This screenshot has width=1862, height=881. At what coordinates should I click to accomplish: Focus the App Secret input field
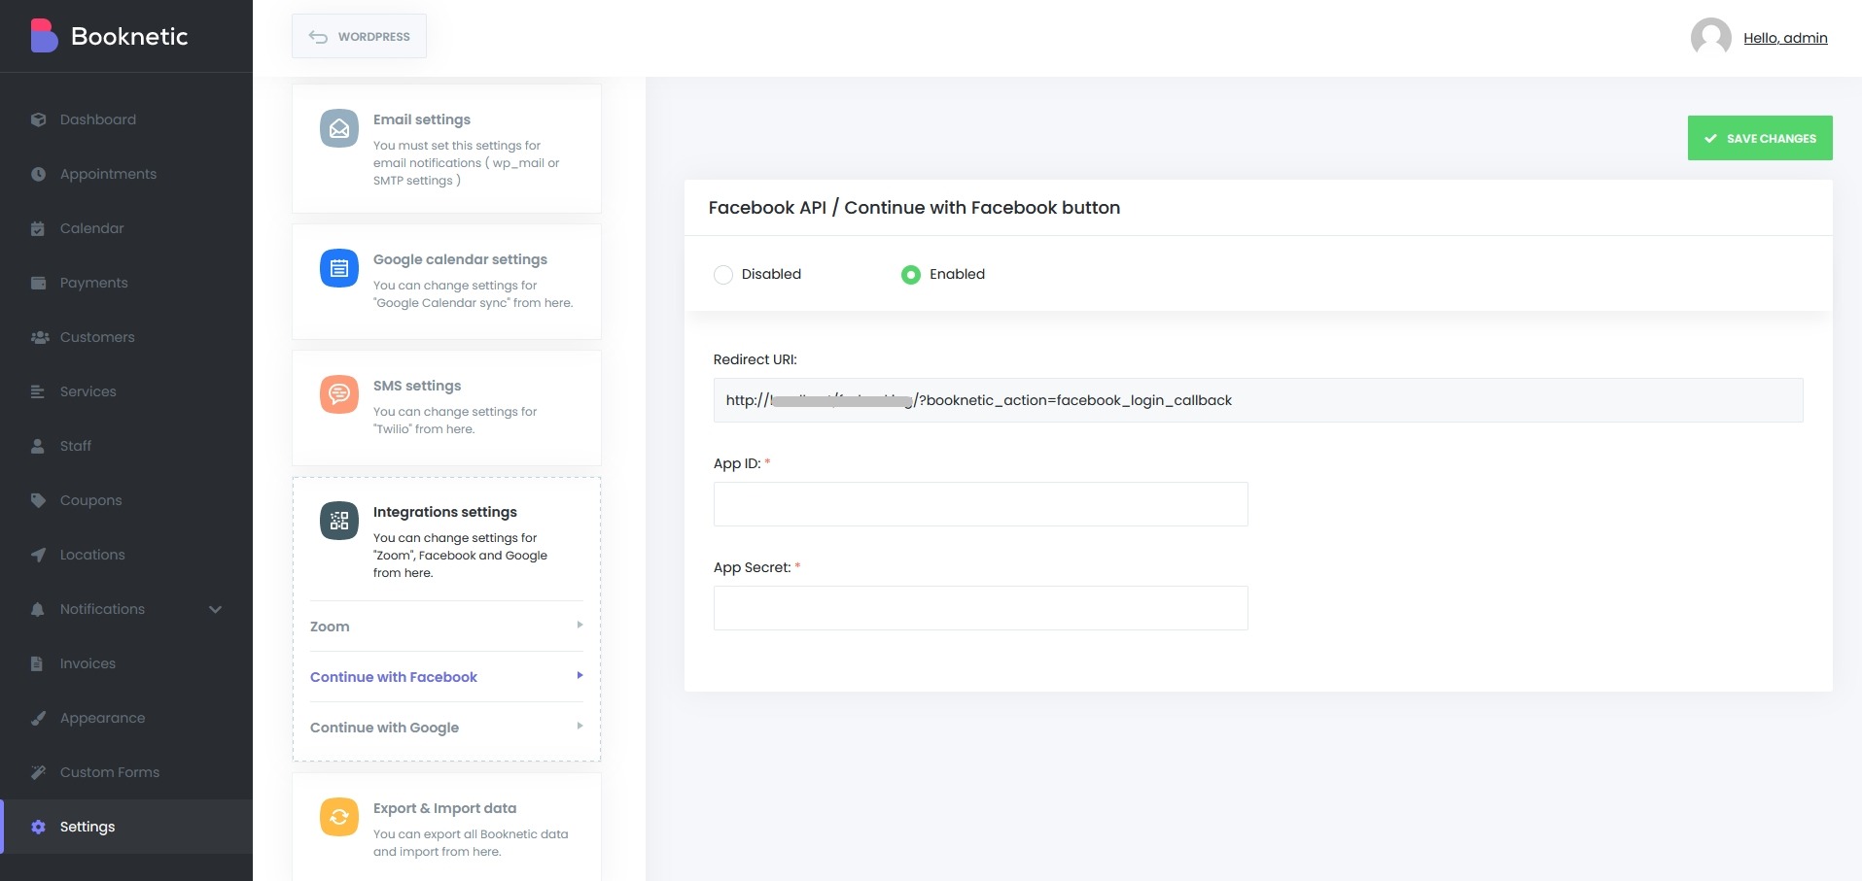[980, 608]
